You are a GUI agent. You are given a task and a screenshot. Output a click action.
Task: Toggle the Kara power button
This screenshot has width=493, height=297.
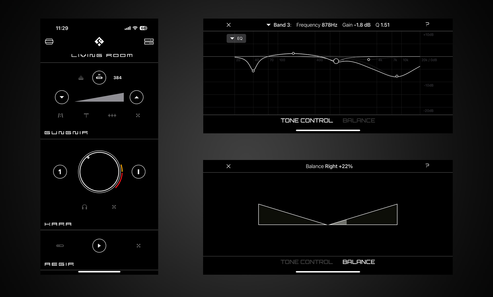(x=138, y=172)
